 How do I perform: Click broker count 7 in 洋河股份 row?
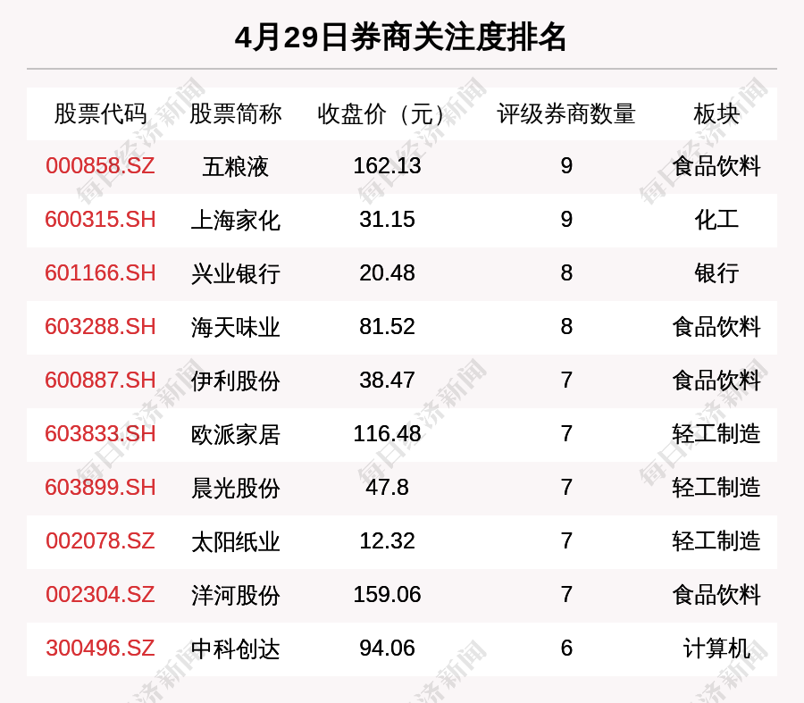[566, 594]
